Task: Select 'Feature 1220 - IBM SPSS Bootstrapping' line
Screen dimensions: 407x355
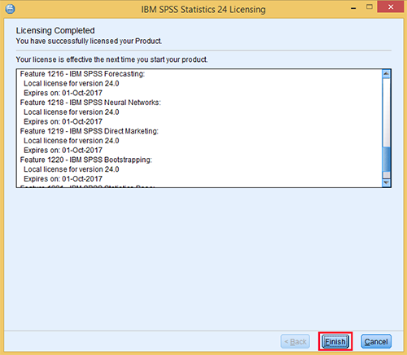Action: pyautogui.click(x=86, y=160)
